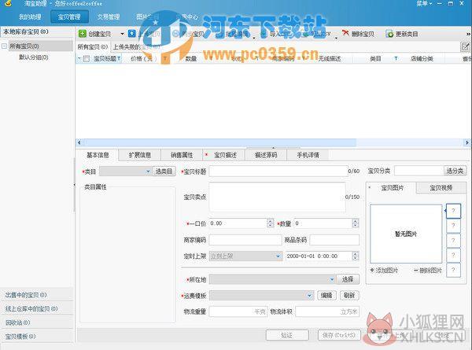
Task: Open the 所在地 dropdown
Action: click(272, 279)
